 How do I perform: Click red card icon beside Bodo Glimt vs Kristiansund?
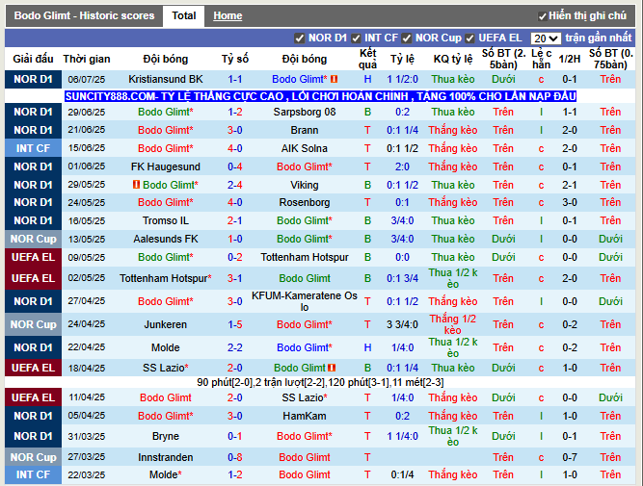coord(335,79)
